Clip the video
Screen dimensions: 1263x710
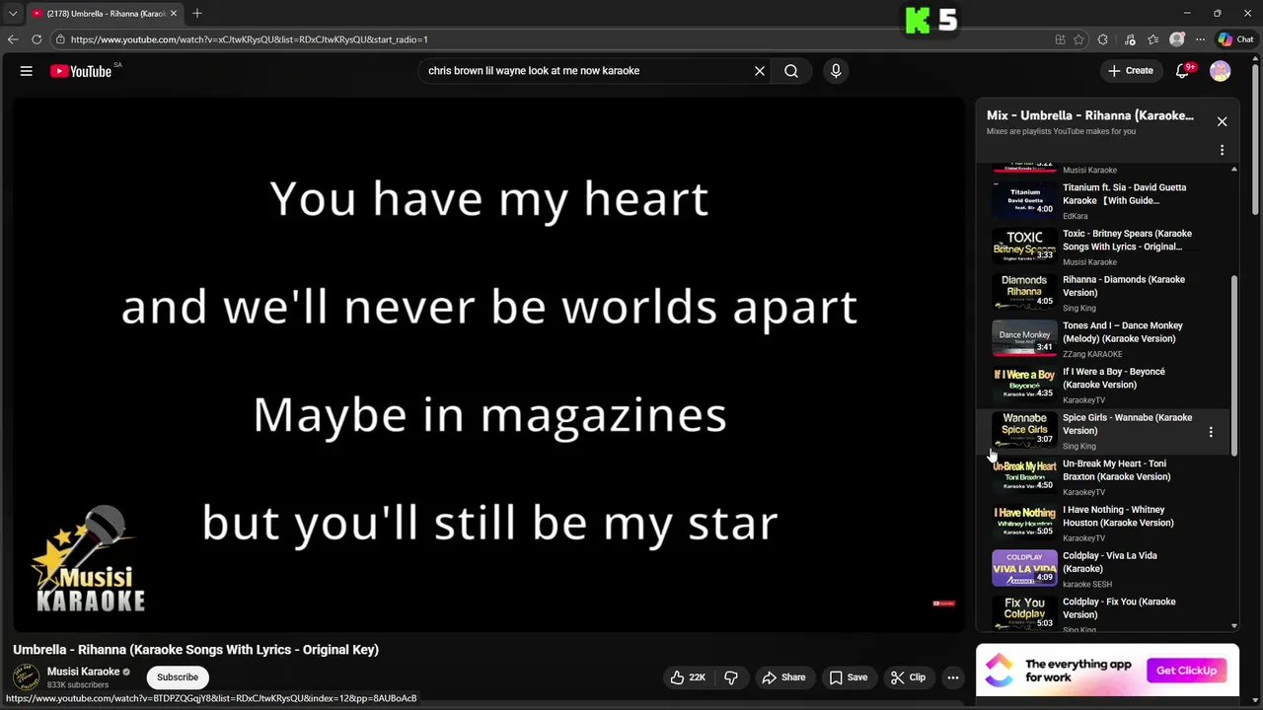click(x=908, y=677)
